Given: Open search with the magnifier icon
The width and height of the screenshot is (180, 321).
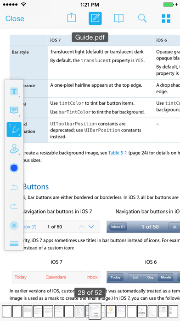Looking at the screenshot, I should click(142, 18).
